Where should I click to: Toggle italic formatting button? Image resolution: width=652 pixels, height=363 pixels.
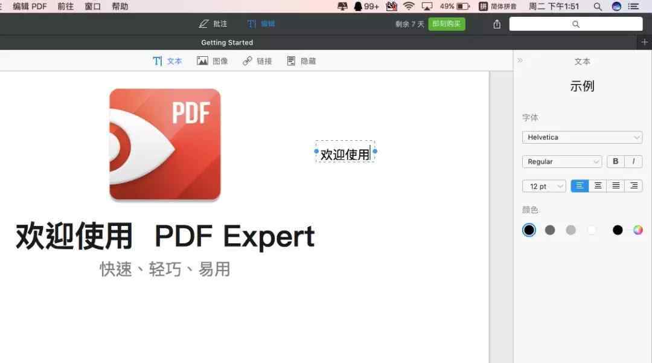[x=633, y=161]
